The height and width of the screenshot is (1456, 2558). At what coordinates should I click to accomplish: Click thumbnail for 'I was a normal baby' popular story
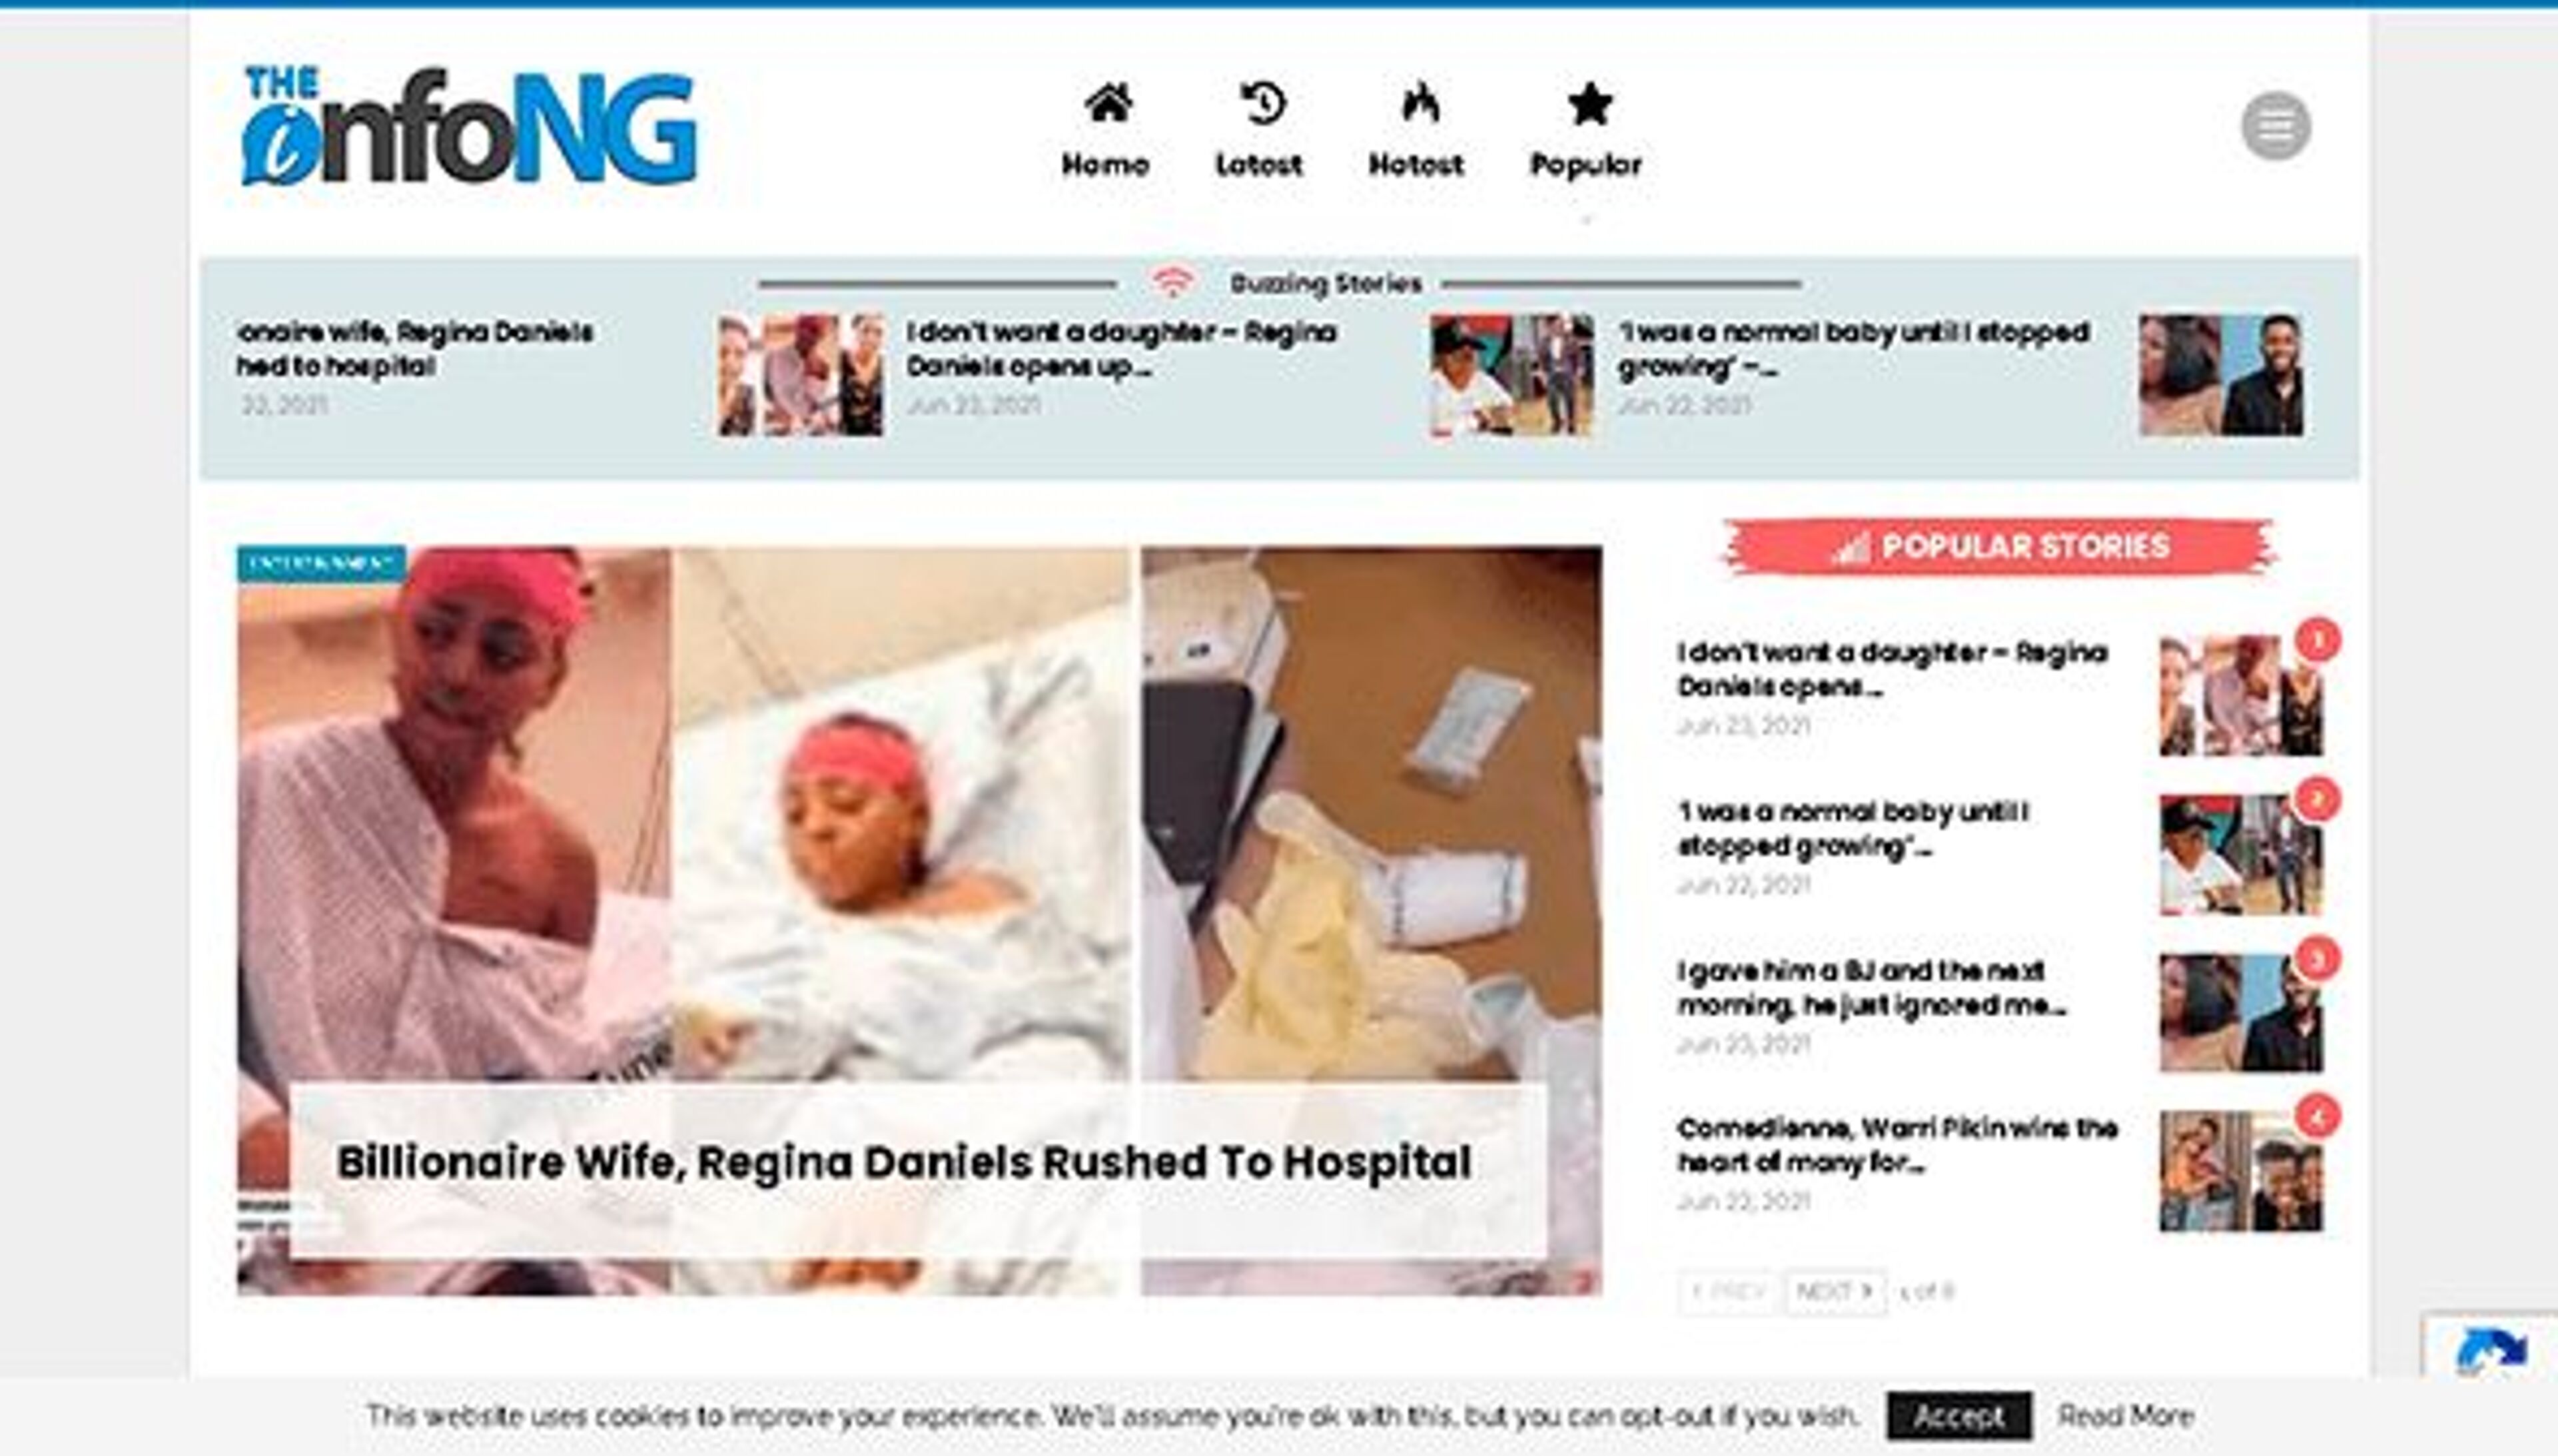click(x=2240, y=854)
